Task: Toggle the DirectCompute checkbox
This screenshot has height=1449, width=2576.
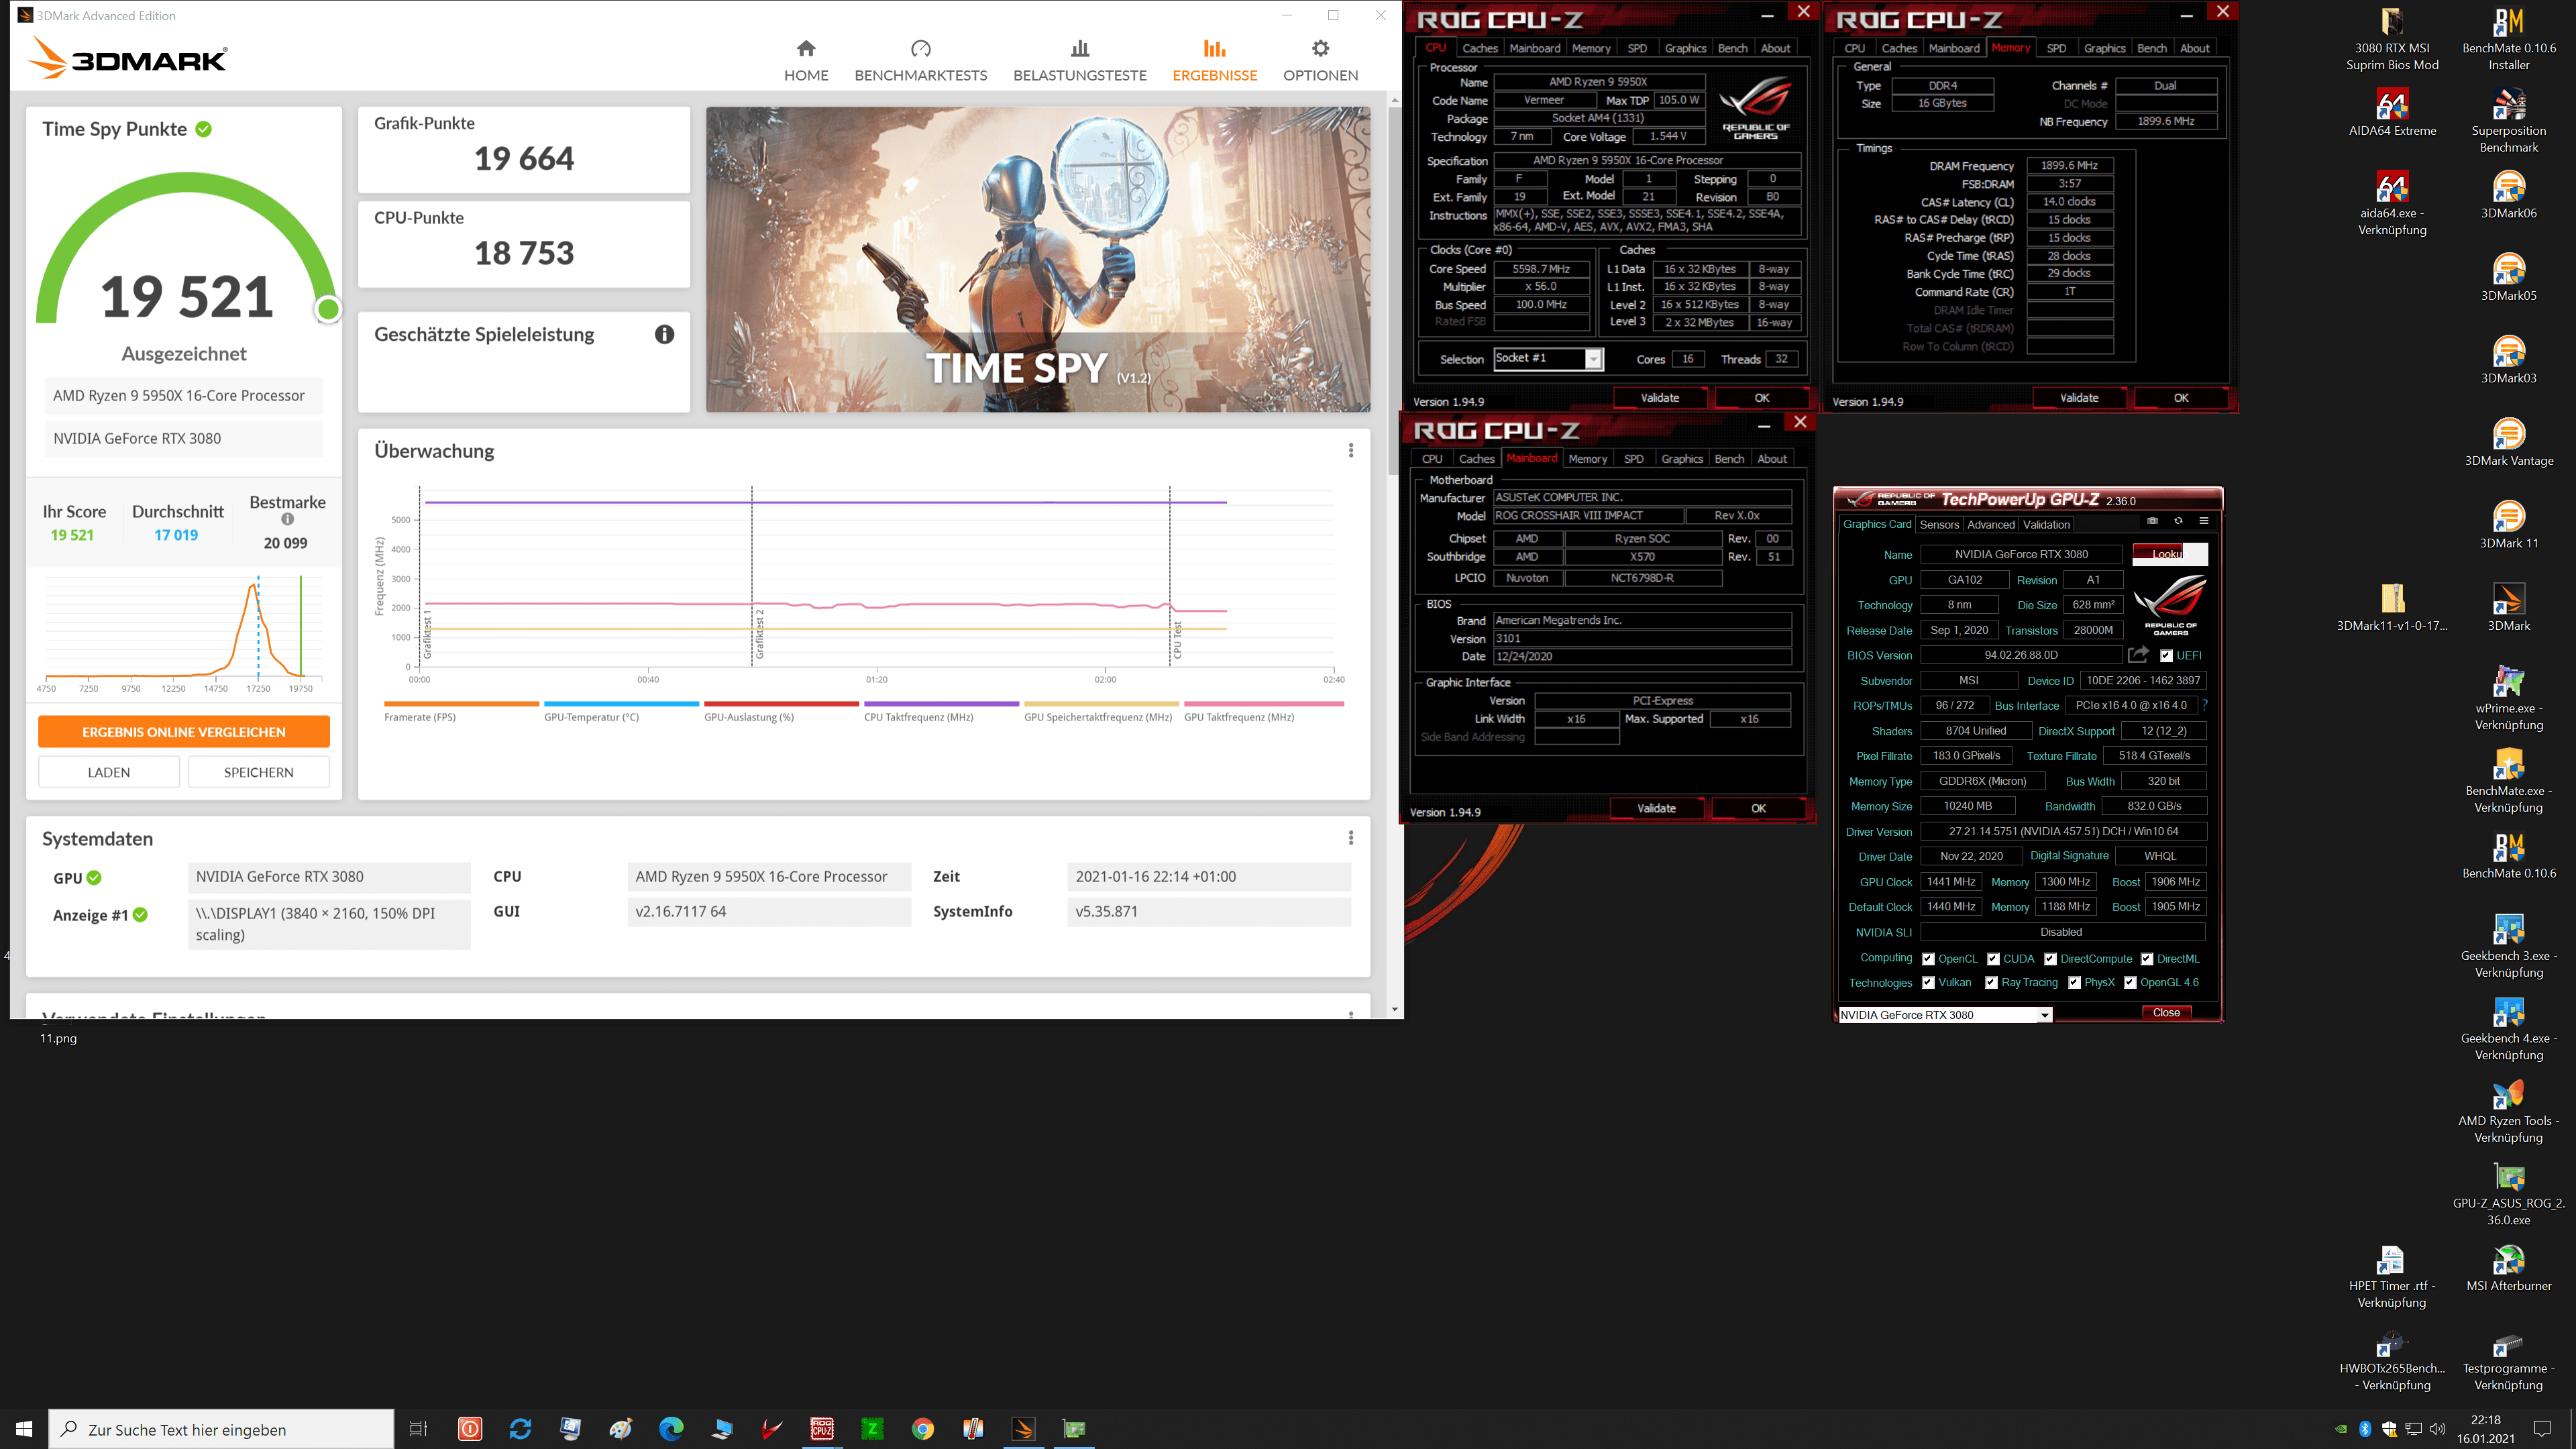Action: point(2050,959)
